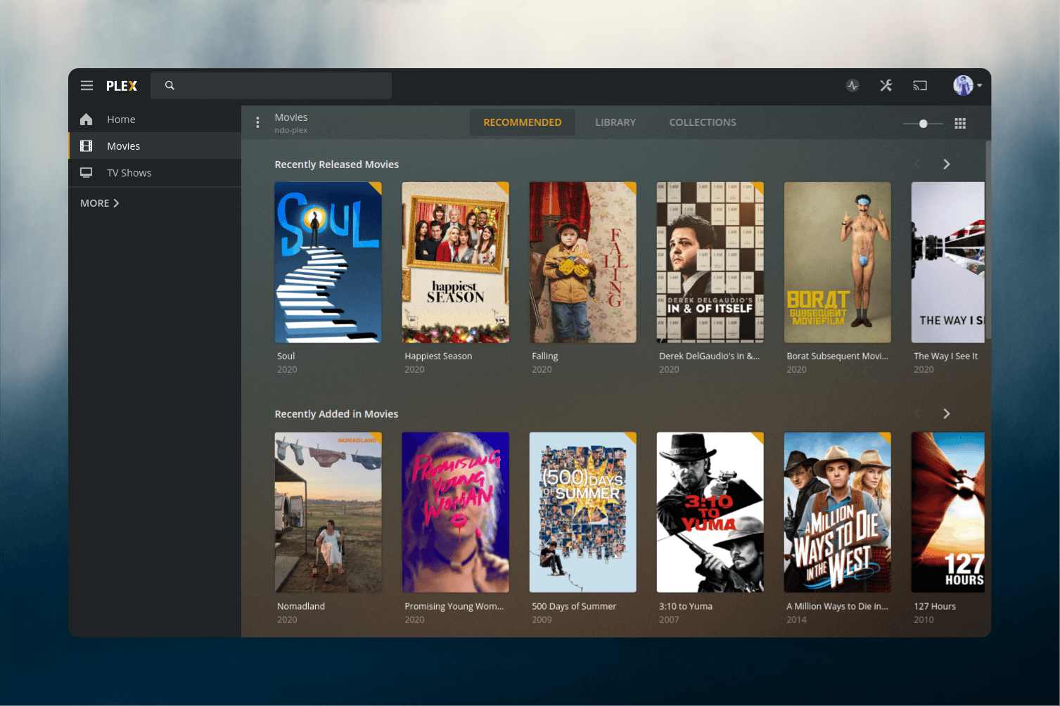Image resolution: width=1060 pixels, height=706 pixels.
Task: Click the Chromecast cast icon
Action: 919,85
